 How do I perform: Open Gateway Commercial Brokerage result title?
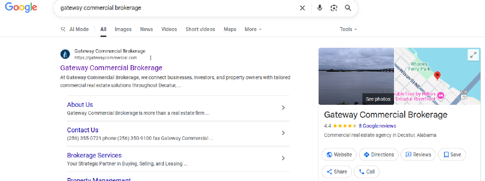click(111, 68)
